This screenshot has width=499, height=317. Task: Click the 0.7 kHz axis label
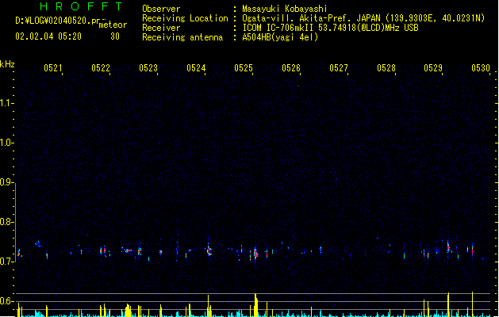6,262
